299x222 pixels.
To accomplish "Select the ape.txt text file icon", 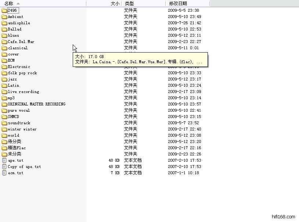I will point(4,160).
